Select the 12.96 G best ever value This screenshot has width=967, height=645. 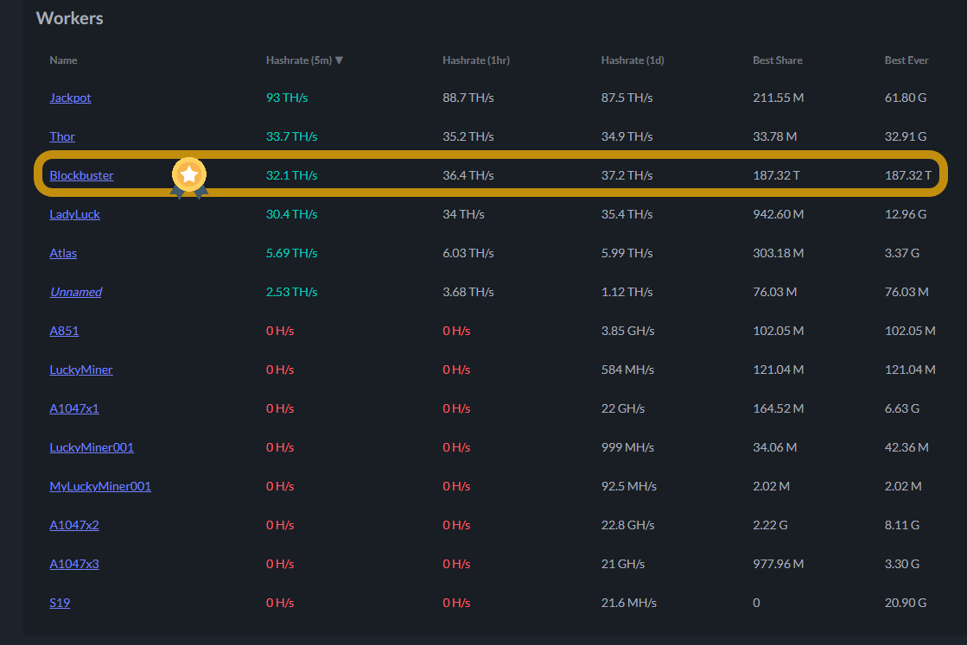tap(906, 214)
